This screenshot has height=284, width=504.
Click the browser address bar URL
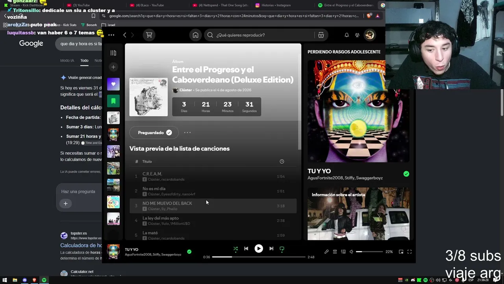234,16
